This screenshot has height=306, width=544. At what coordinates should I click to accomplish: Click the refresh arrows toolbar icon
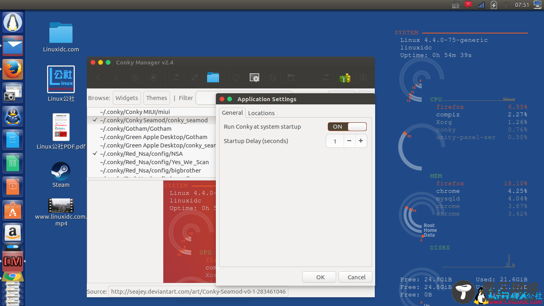[x=236, y=77]
